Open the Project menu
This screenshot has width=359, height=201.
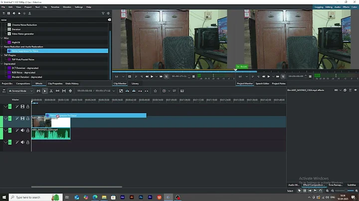click(28, 7)
